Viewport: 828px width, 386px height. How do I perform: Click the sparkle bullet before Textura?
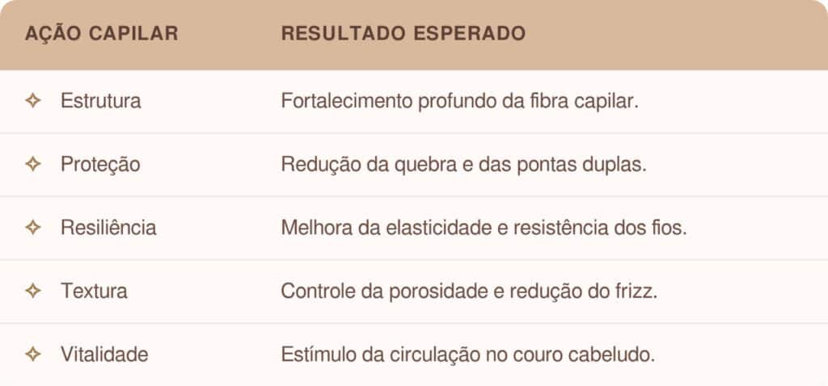33,291
